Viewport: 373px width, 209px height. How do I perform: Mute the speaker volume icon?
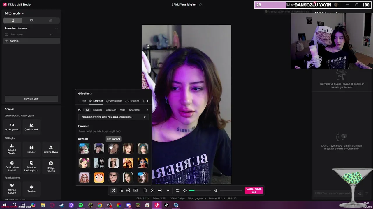tap(185, 190)
